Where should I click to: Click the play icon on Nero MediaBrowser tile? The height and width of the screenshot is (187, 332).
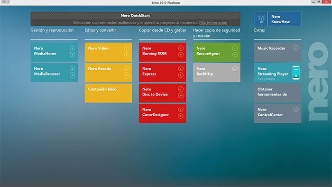[73, 75]
